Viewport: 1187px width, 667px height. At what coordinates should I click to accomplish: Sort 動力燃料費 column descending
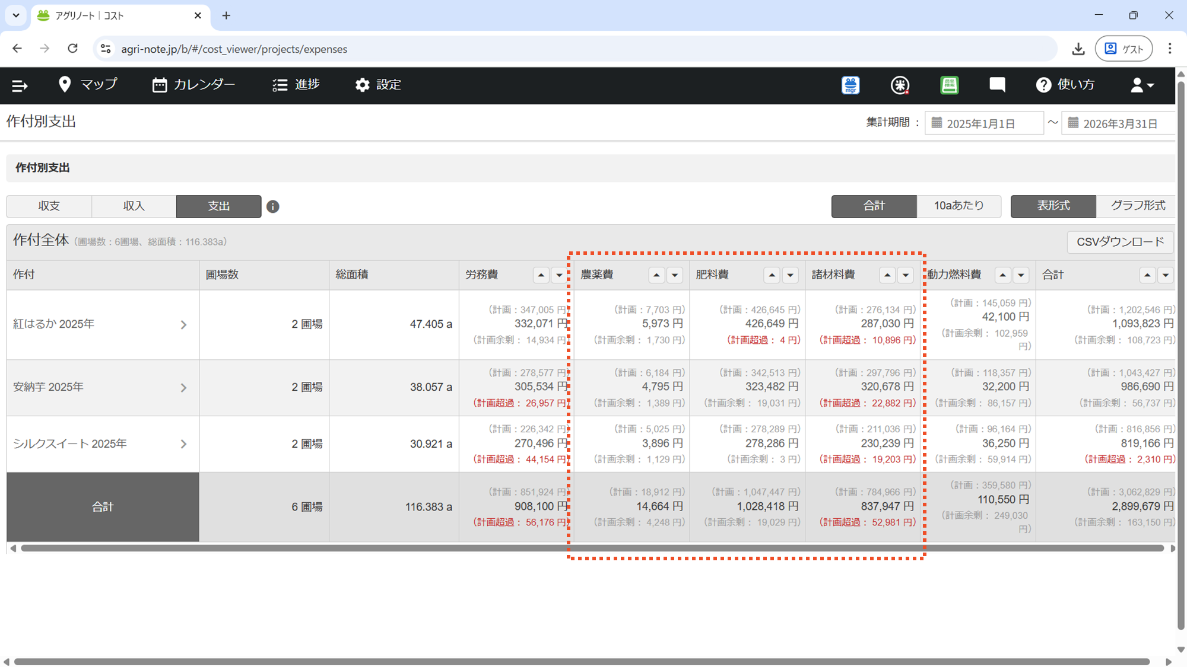tap(1021, 275)
